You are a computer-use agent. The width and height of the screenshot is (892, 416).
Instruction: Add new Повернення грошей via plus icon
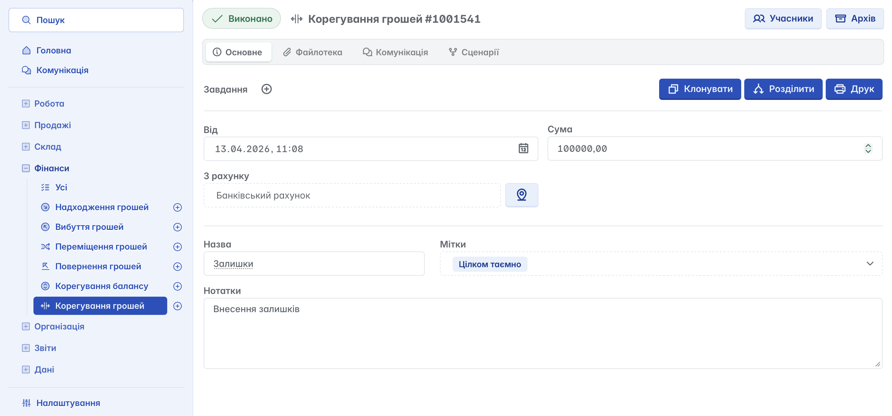click(177, 267)
